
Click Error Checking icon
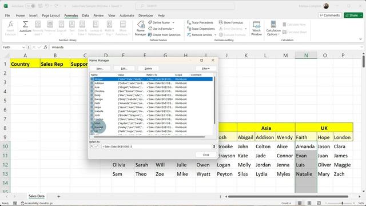point(221,29)
